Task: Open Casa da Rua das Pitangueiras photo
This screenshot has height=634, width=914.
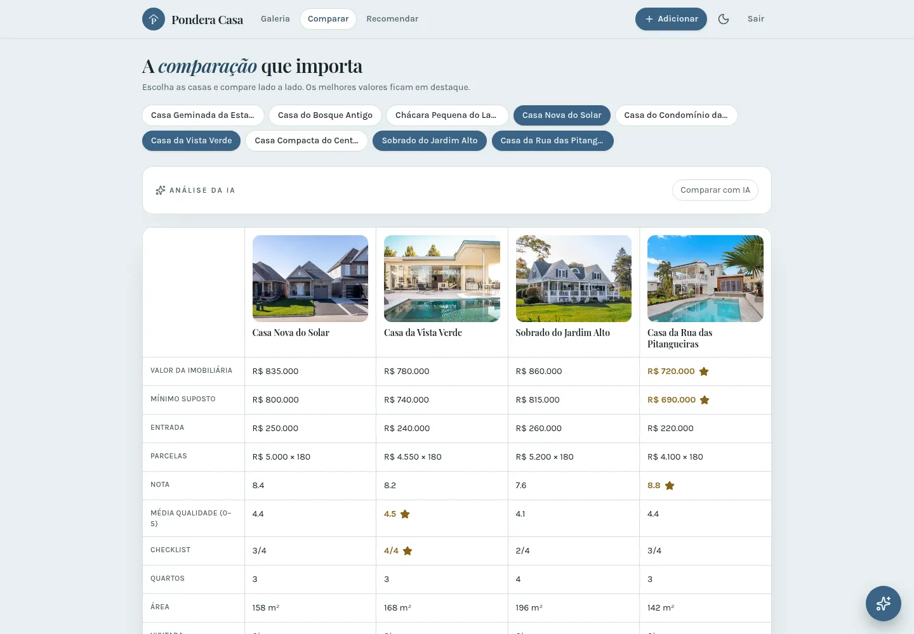Action: coord(705,278)
